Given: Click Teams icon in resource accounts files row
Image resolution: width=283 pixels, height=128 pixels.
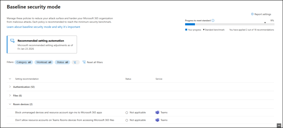Looking at the screenshot, I should click(157, 120).
